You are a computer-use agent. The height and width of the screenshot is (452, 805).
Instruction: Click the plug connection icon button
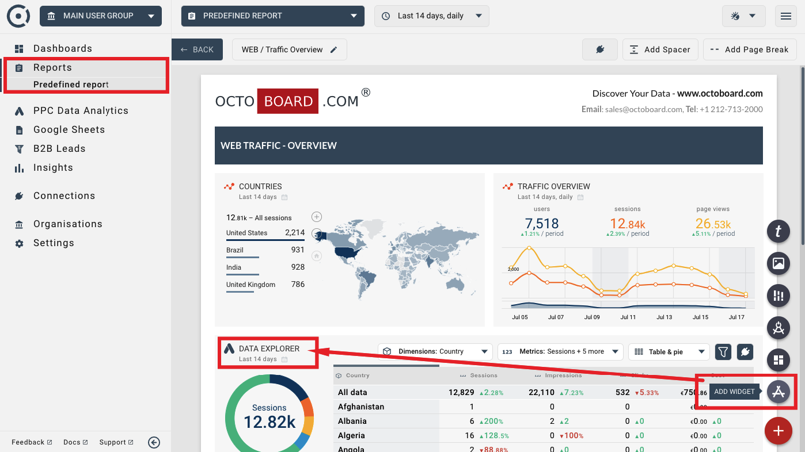coord(599,49)
